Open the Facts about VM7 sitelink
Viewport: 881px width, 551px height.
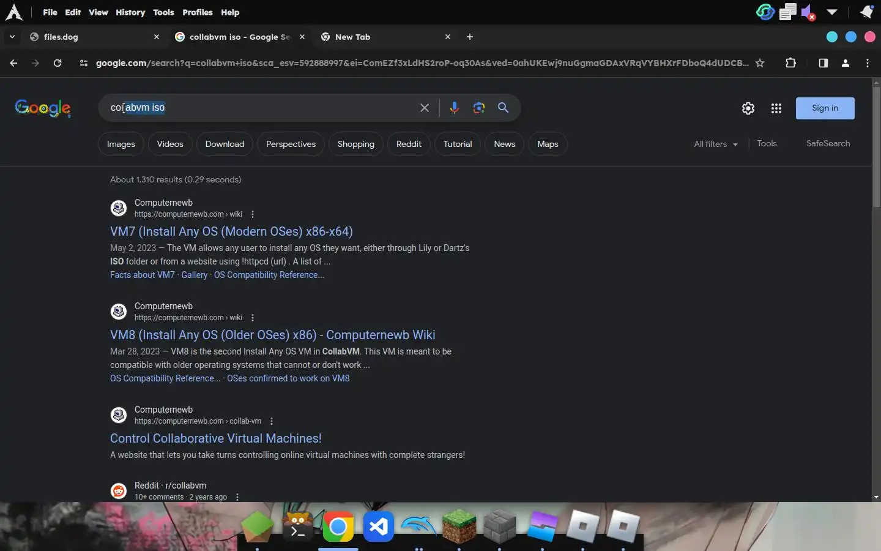pyautogui.click(x=143, y=275)
